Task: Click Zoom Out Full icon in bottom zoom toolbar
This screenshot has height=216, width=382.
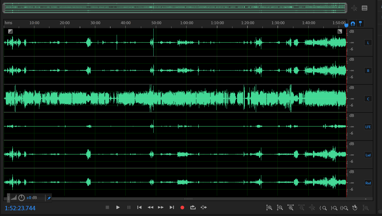Action: tap(312, 208)
